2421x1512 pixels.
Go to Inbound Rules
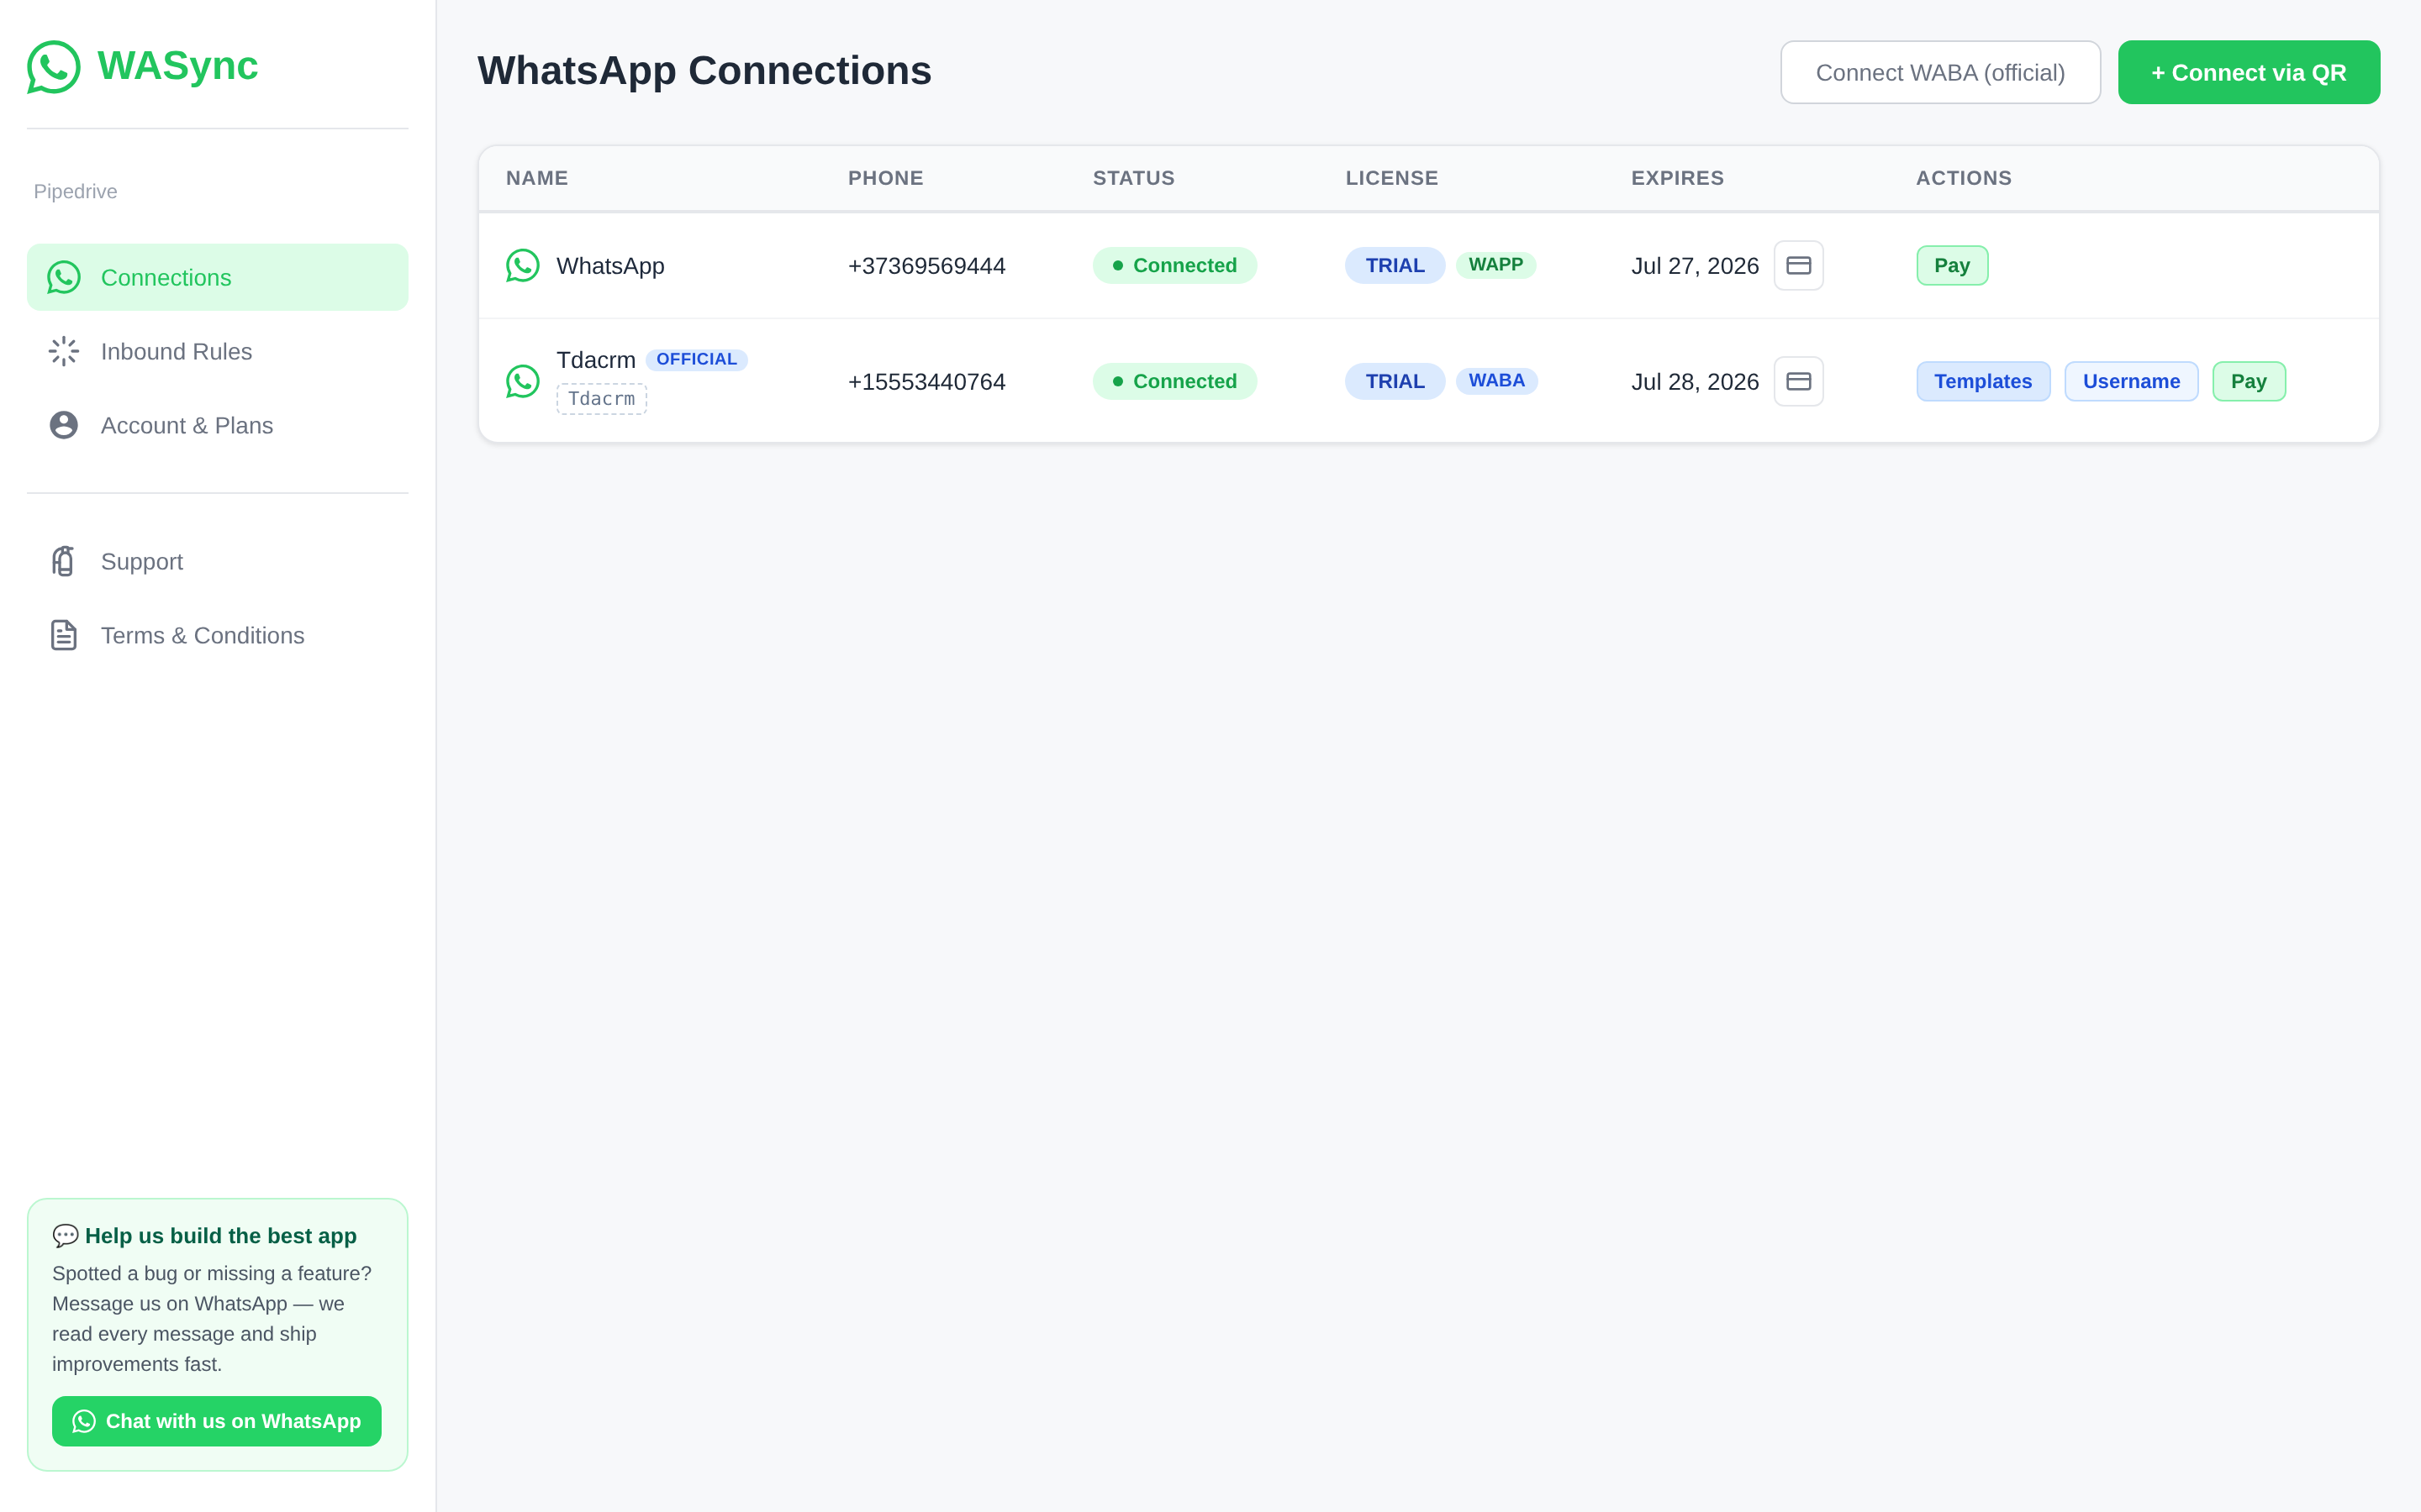(217, 351)
